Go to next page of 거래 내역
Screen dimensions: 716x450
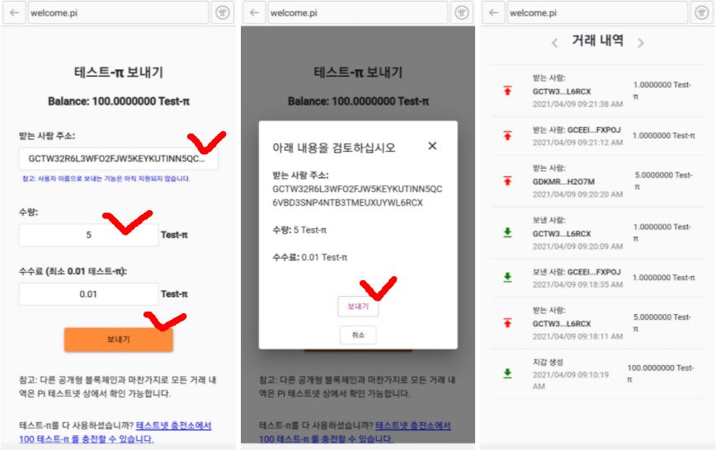click(641, 44)
